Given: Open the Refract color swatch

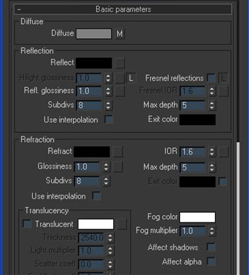Looking at the screenshot, I should tap(92, 151).
